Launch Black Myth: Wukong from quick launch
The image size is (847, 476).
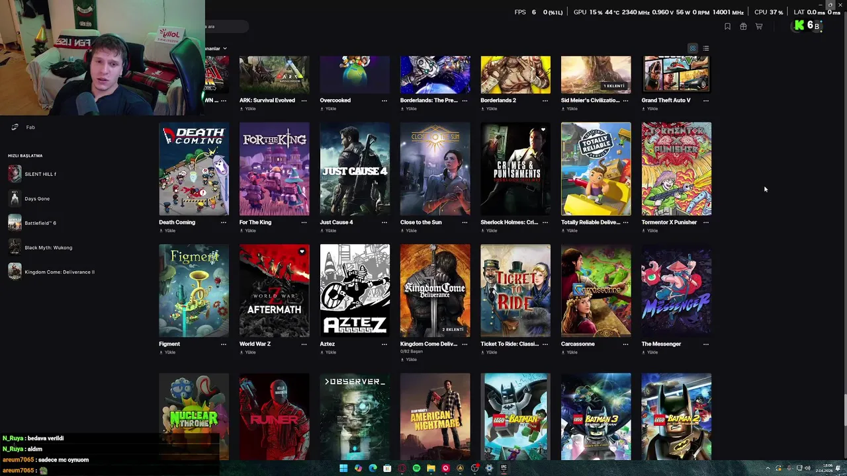point(41,247)
